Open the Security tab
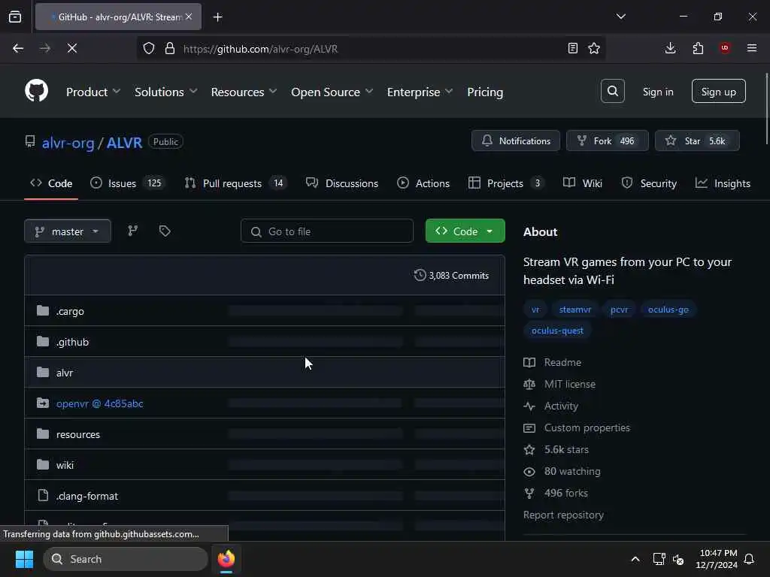 [x=649, y=183]
